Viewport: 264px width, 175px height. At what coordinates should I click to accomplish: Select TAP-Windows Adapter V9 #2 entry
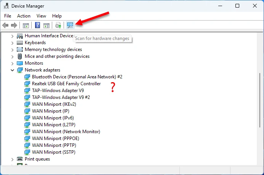(x=61, y=97)
